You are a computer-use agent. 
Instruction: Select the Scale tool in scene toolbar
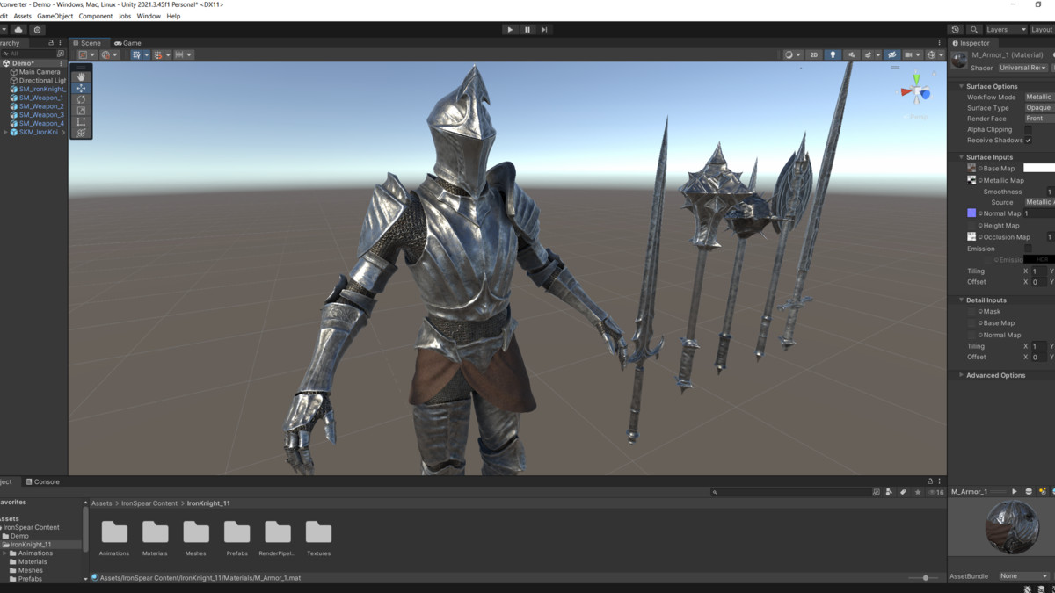(x=81, y=111)
